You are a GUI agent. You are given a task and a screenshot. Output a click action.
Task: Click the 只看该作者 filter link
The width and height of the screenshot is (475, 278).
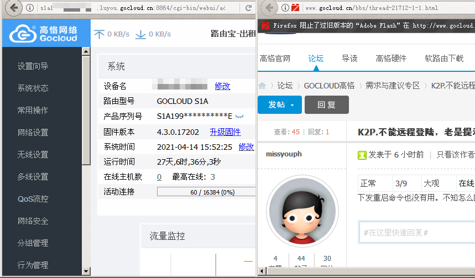click(x=455, y=155)
